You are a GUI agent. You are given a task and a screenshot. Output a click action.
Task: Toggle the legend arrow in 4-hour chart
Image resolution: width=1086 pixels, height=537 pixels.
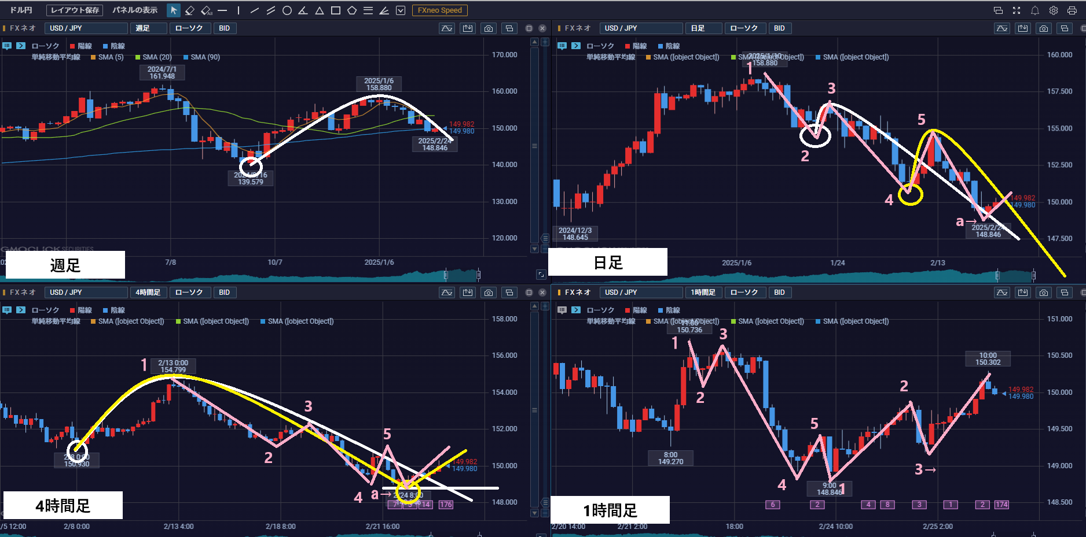click(21, 310)
